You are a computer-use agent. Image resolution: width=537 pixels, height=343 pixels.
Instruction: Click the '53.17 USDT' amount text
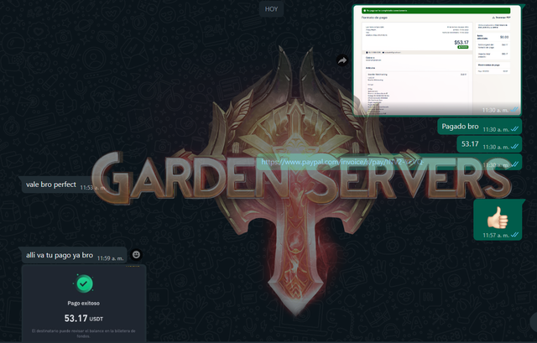click(x=84, y=319)
